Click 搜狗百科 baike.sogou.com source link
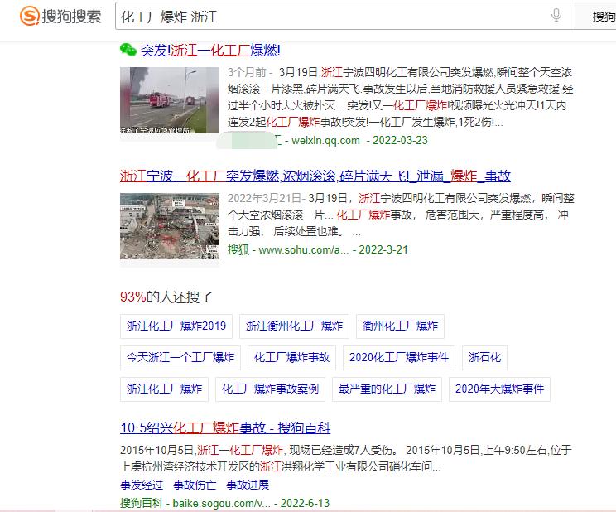 pos(195,503)
